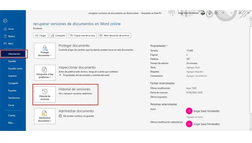Click the help question mark icon

223,13
